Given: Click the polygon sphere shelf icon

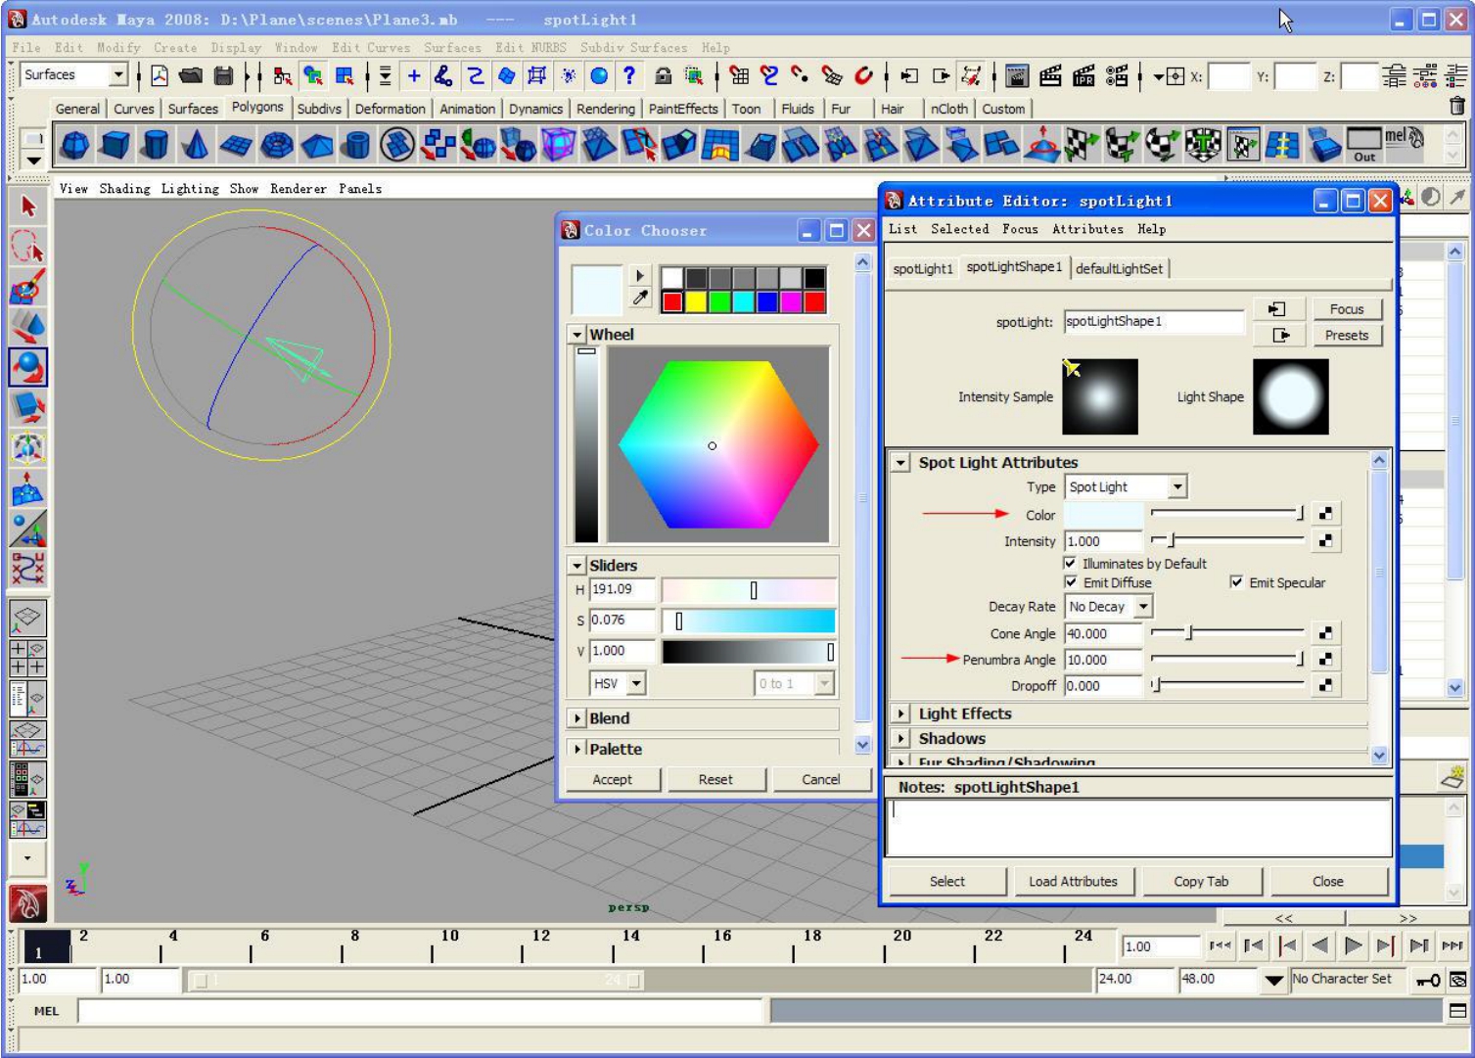Looking at the screenshot, I should coord(74,146).
